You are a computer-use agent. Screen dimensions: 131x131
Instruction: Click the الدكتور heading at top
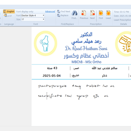click(86, 35)
